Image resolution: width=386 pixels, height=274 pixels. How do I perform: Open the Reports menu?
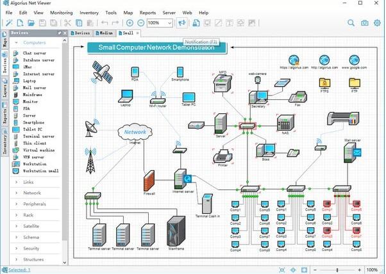point(147,13)
